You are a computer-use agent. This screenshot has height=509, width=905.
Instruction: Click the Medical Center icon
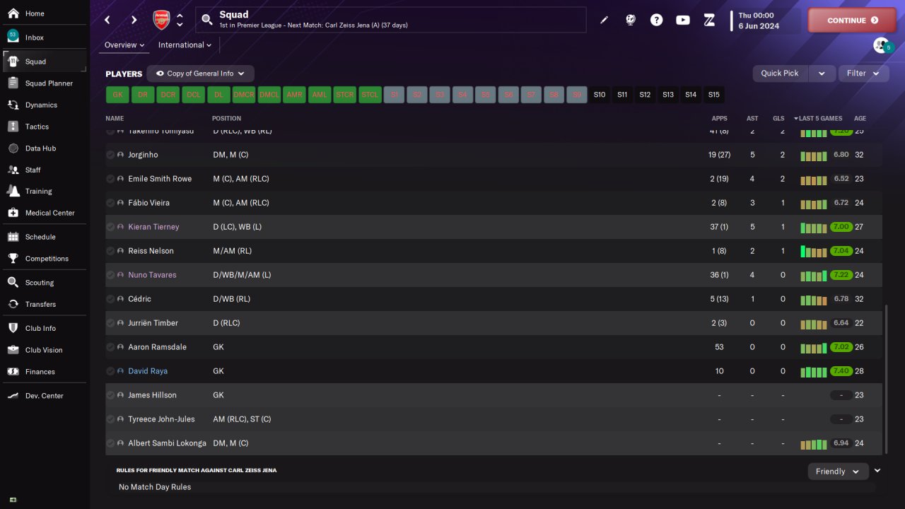13,213
